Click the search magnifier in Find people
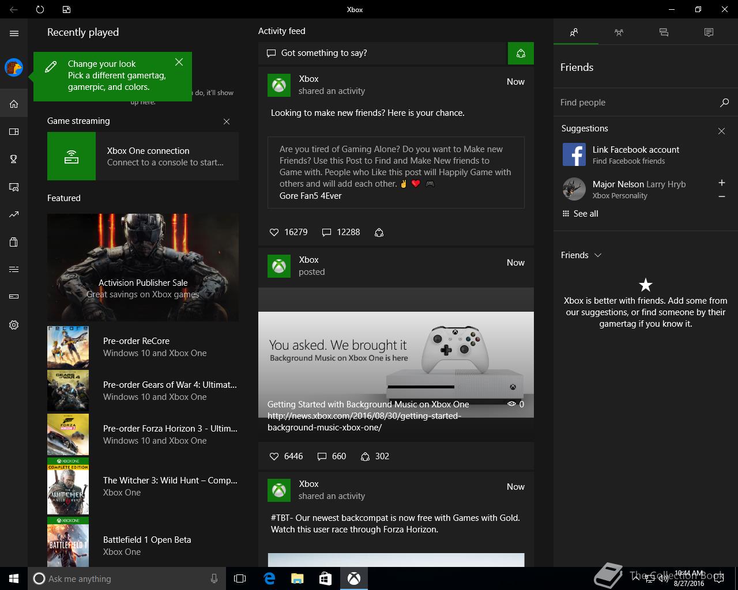Viewport: 738px width, 590px height. (x=724, y=103)
